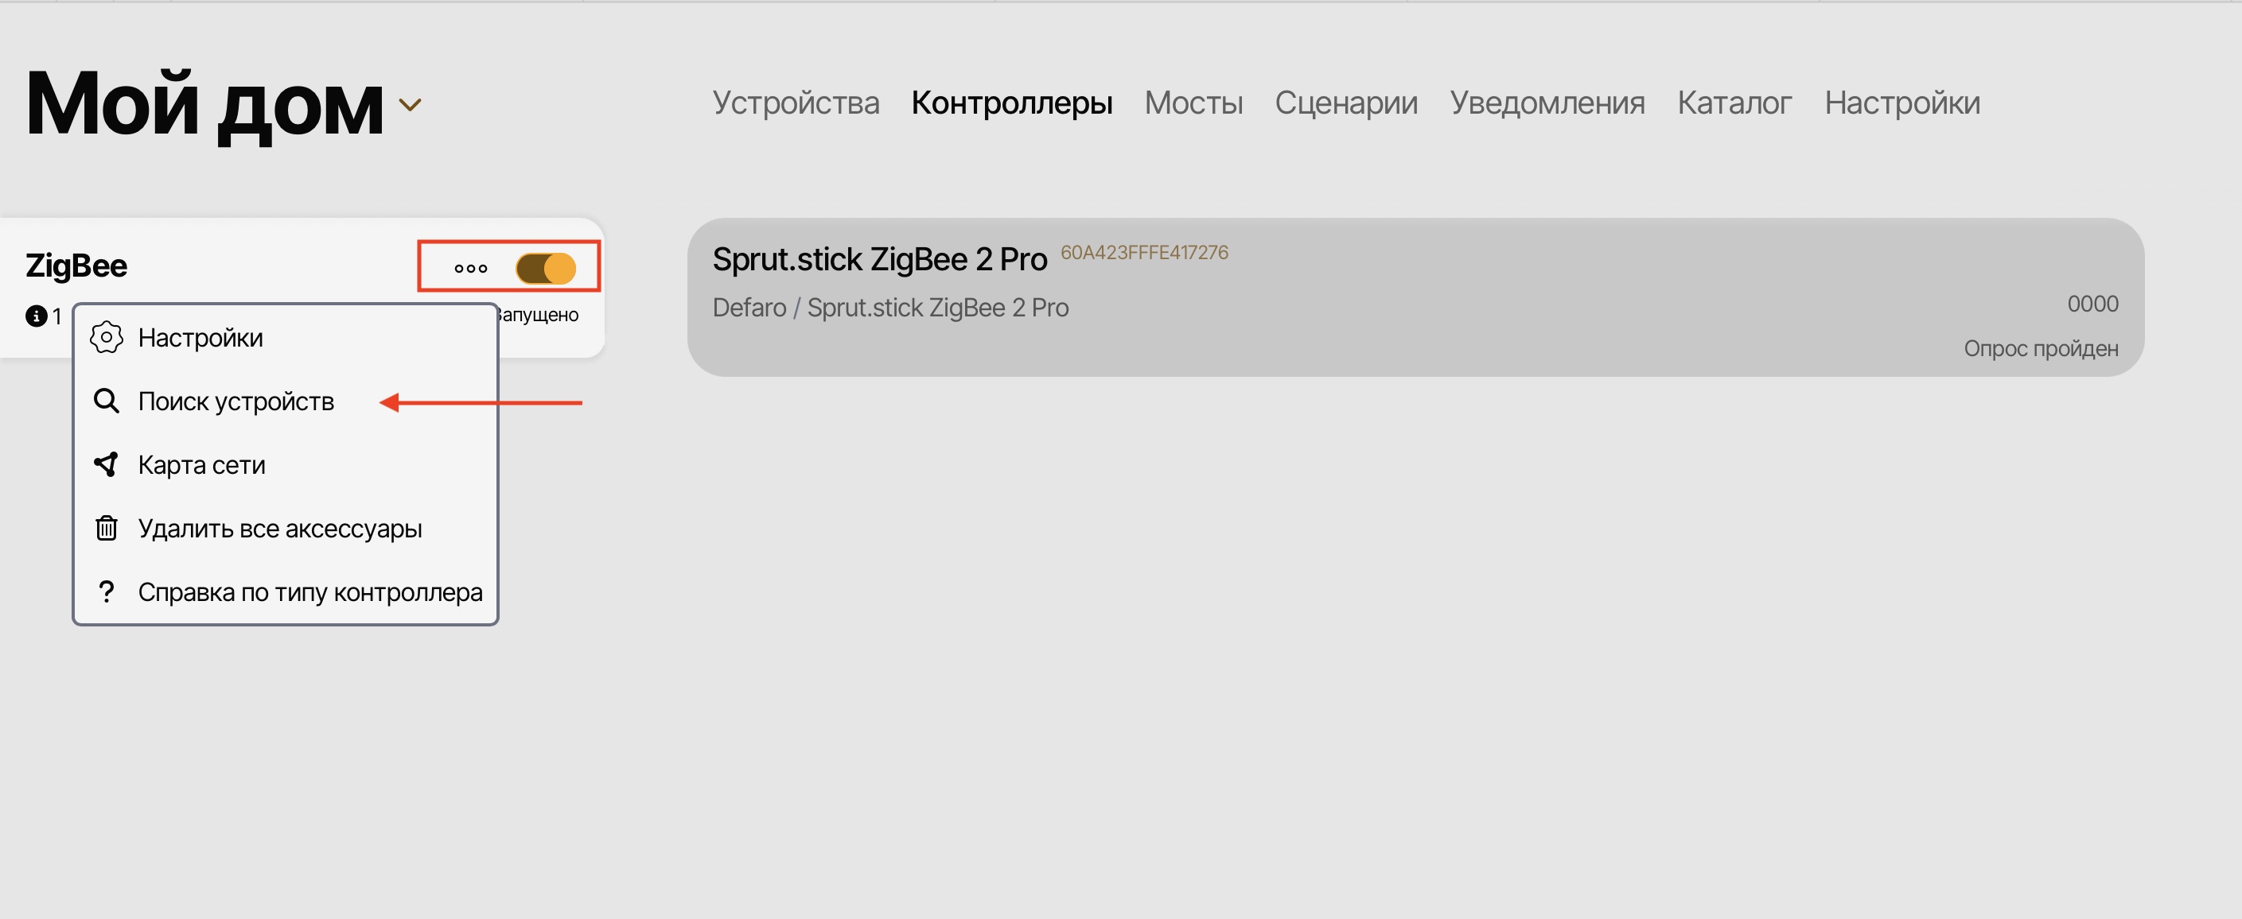Click the network map arrow icon
The width and height of the screenshot is (2242, 919).
point(106,464)
